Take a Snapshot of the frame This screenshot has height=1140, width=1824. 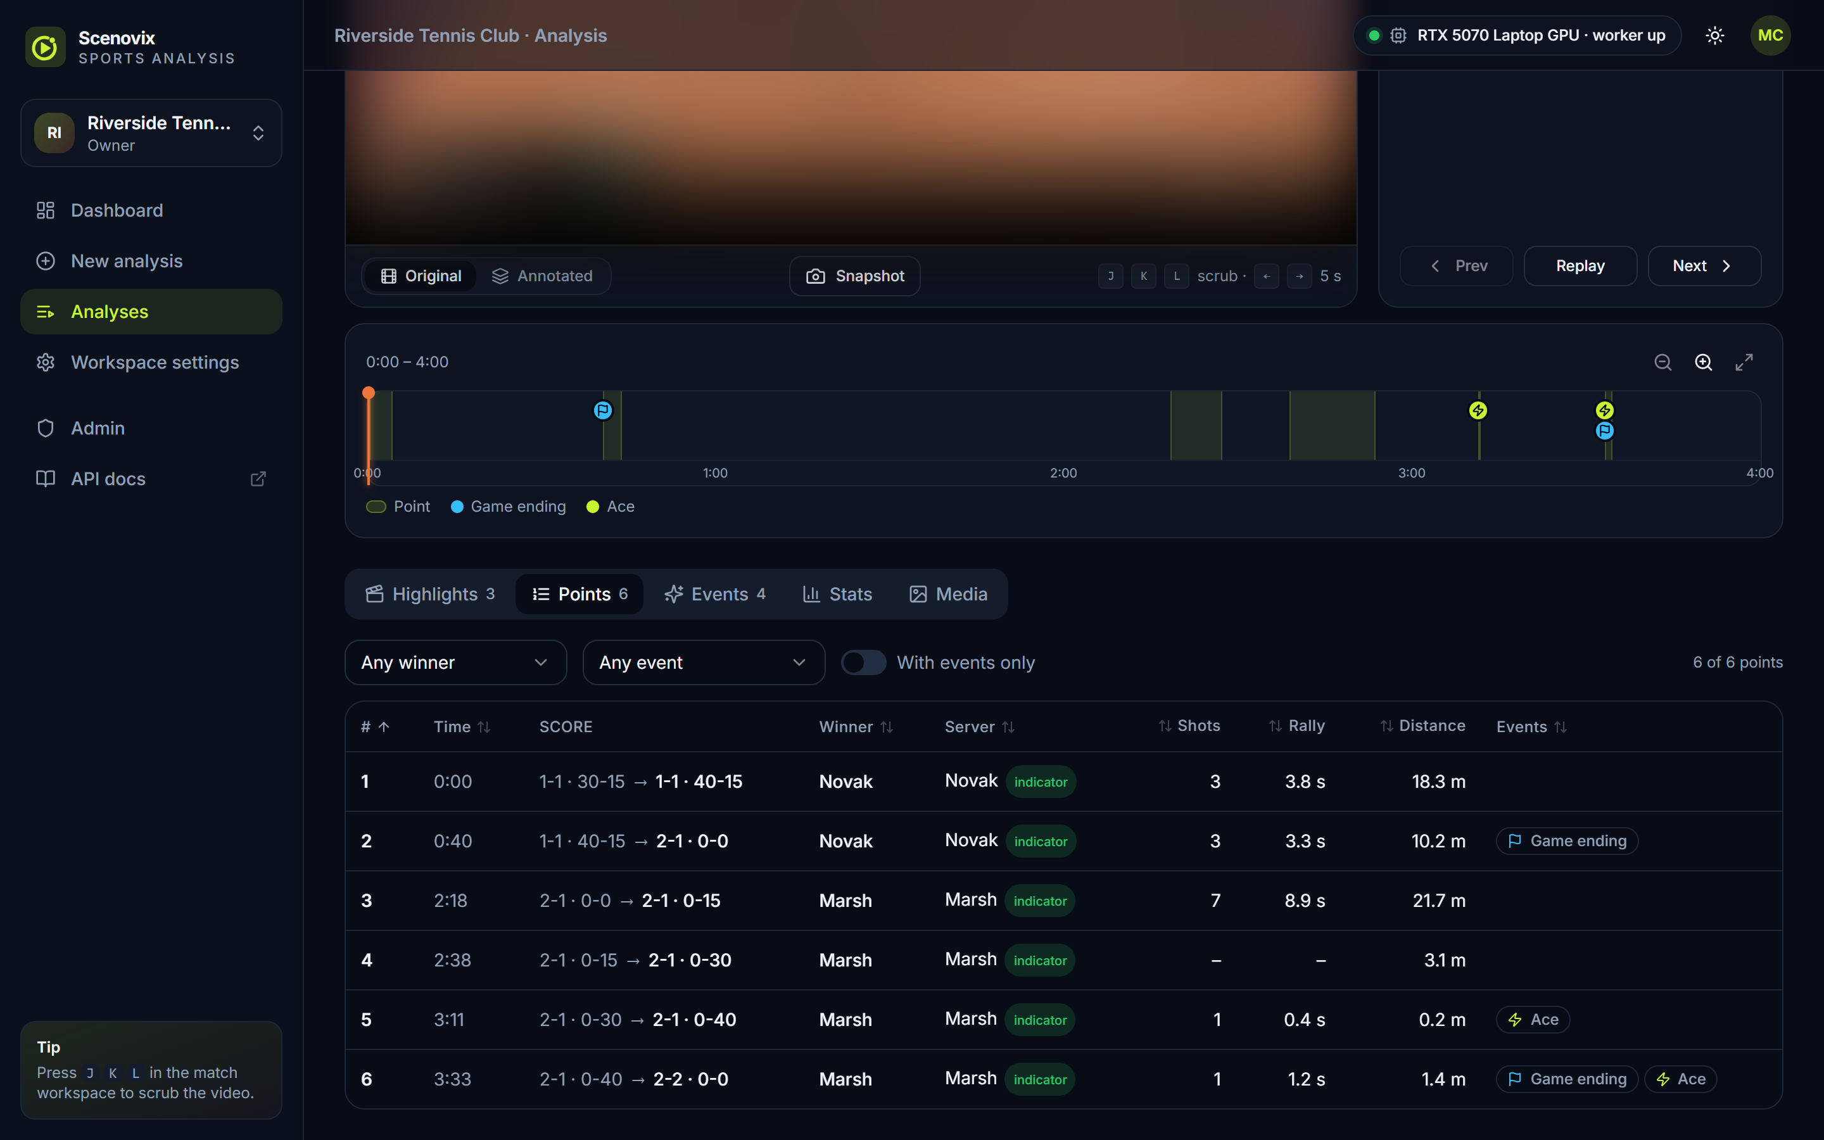click(855, 276)
